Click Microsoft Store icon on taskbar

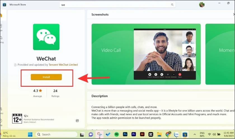(185, 134)
